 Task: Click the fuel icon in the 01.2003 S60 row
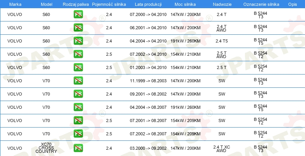click(78, 67)
